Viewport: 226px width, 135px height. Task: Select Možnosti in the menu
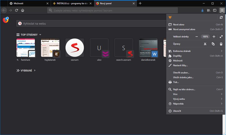178,61
